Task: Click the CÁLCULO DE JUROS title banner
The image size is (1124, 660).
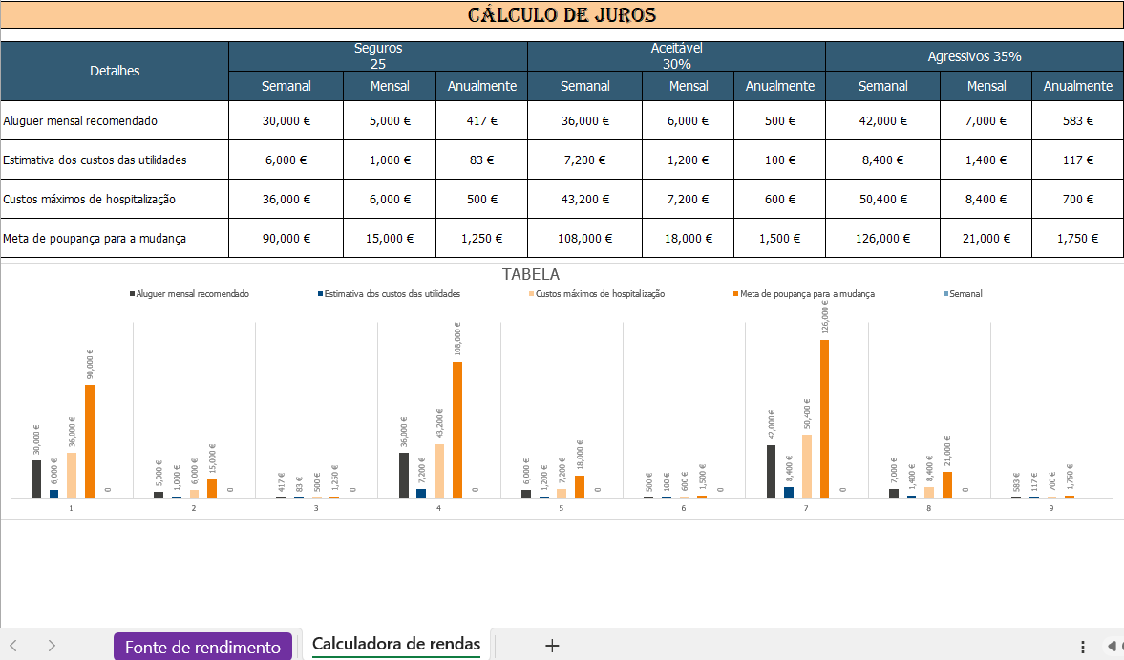Action: point(562,14)
